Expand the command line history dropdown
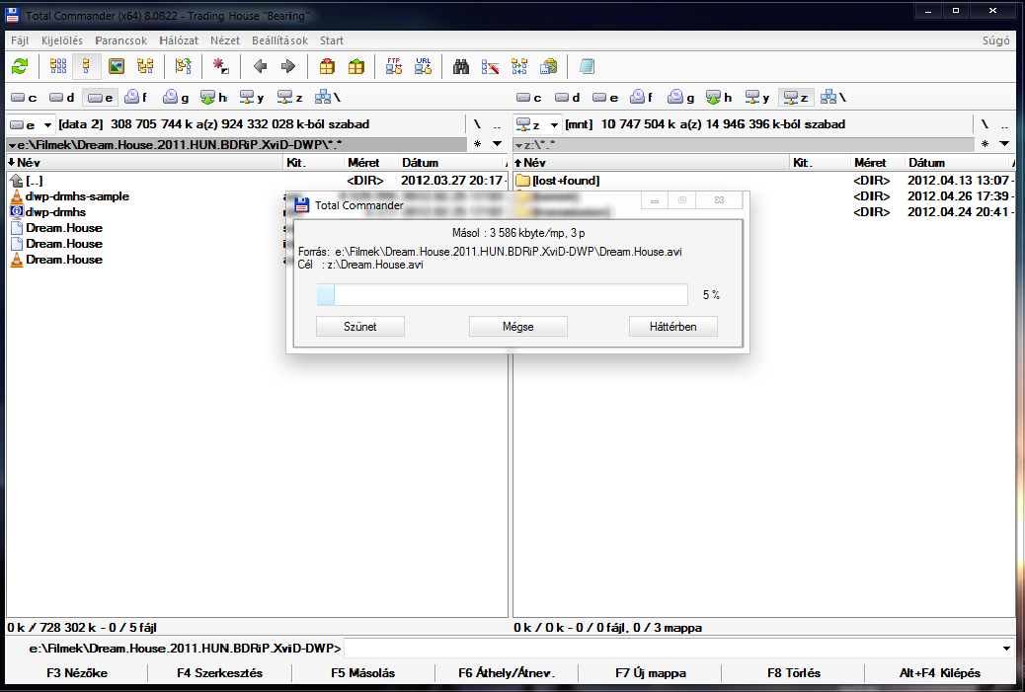 pyautogui.click(x=1006, y=649)
